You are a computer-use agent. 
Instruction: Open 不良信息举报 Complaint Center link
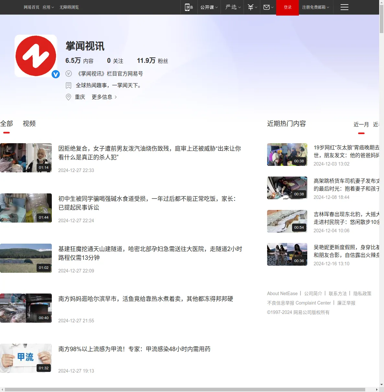299,303
